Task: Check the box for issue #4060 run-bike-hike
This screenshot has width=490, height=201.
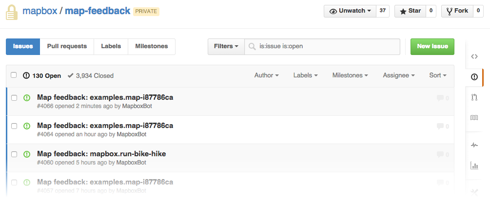Action: pos(14,154)
